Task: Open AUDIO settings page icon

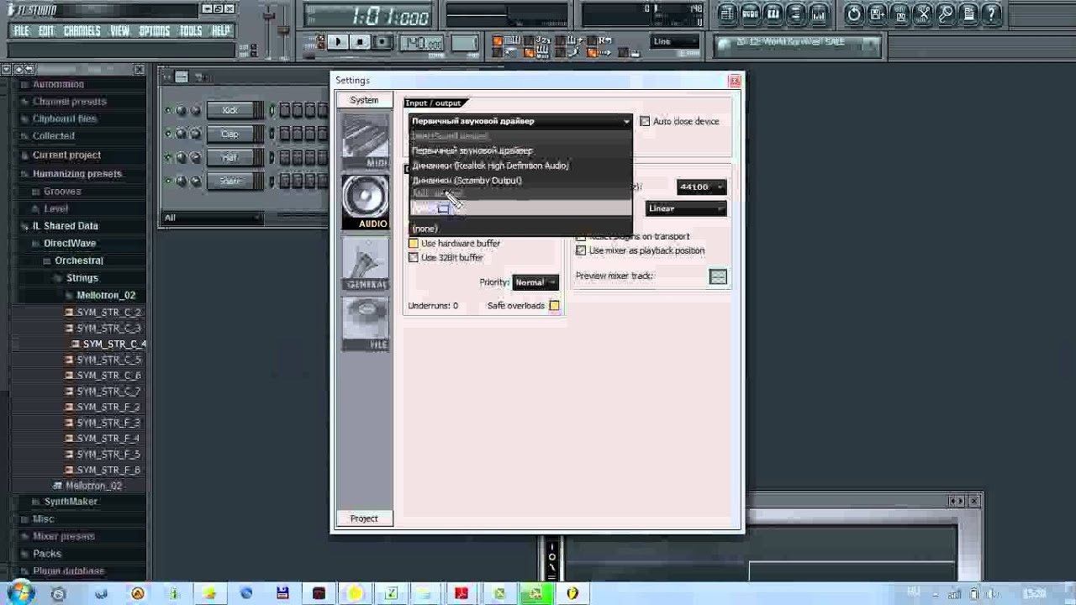Action: (x=366, y=202)
